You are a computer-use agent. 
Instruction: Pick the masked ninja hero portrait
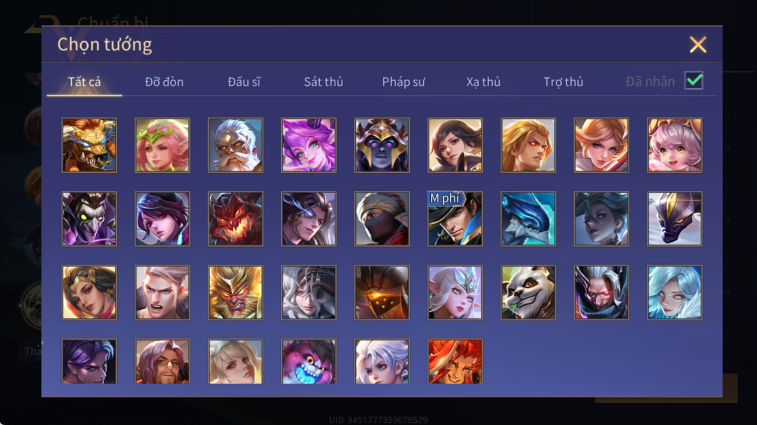tap(382, 219)
